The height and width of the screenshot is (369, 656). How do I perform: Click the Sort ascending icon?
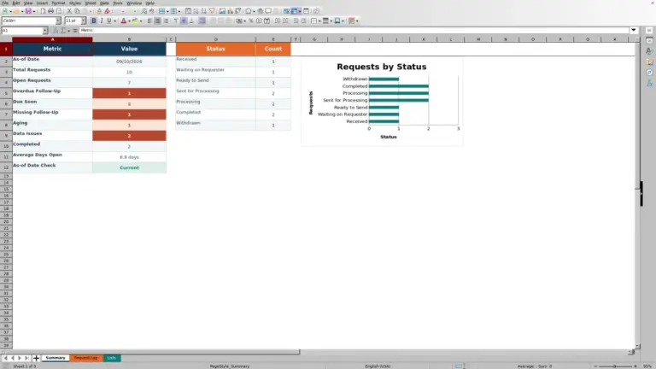click(196, 11)
